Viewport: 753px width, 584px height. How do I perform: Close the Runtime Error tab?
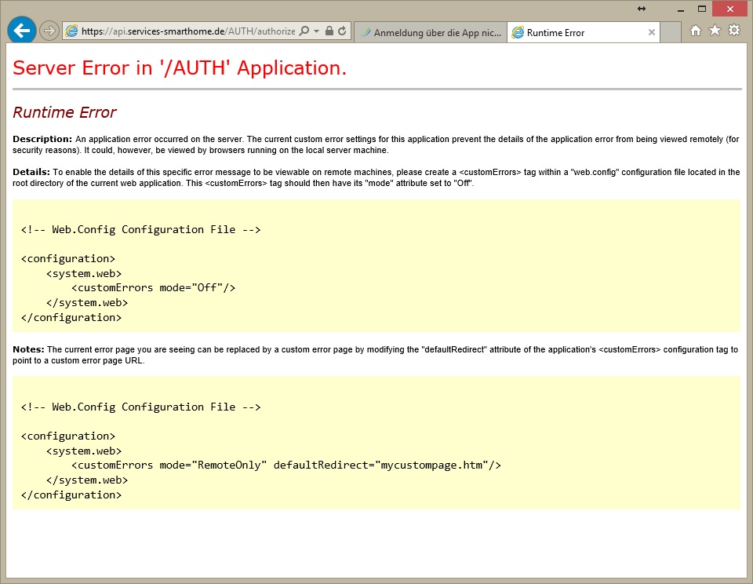tap(652, 32)
